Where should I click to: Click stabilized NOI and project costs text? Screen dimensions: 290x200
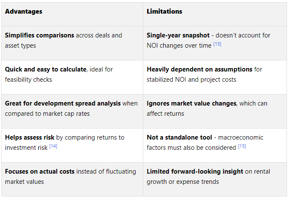191,80
